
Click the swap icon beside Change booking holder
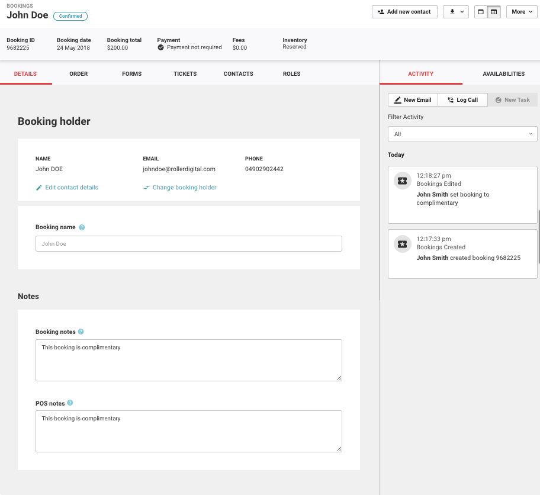pyautogui.click(x=146, y=188)
